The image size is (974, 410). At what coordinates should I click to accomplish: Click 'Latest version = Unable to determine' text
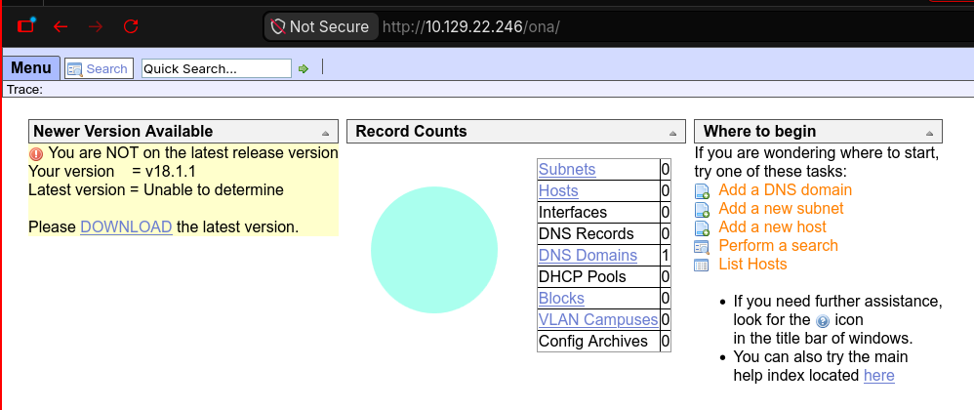point(156,190)
